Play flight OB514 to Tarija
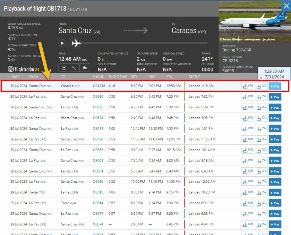This screenshot has height=235, width=291. [x=275, y=203]
